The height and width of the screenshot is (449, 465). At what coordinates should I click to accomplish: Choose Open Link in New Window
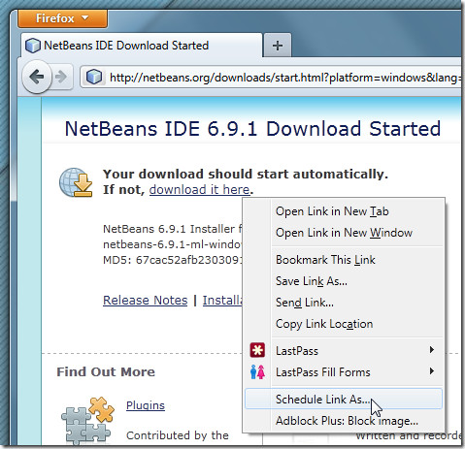343,233
